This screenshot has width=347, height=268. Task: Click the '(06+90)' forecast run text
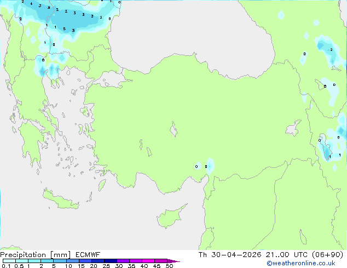(x=327, y=255)
